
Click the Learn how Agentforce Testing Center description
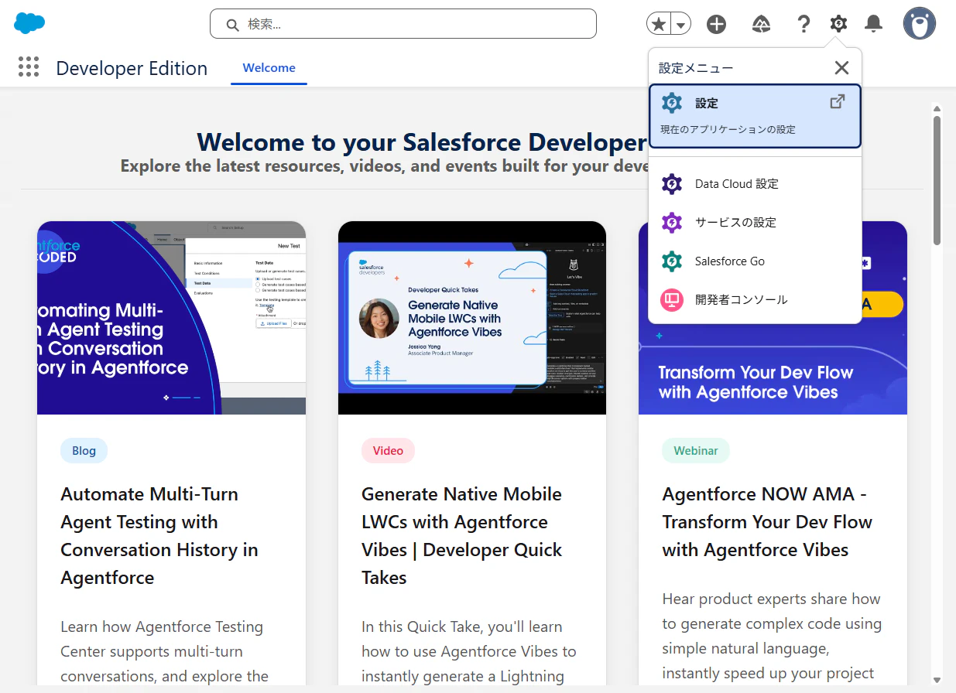[164, 651]
